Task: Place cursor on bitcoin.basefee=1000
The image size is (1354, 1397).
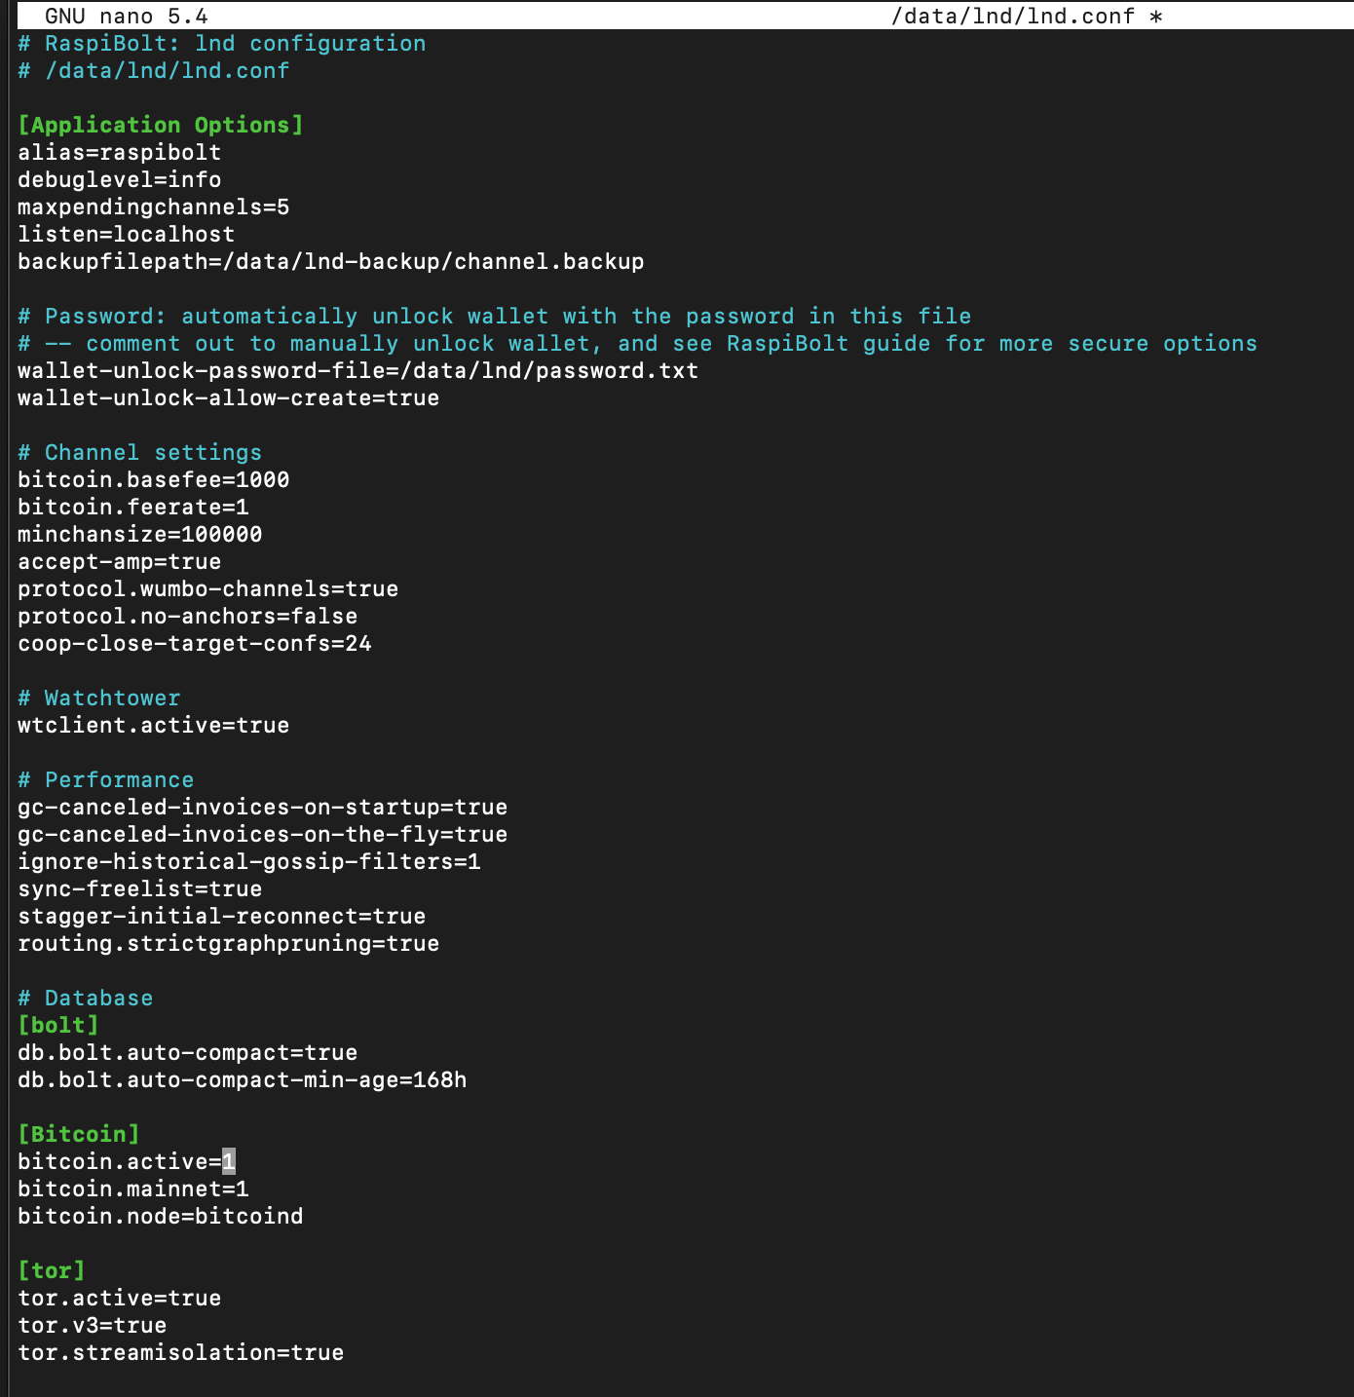Action: click(x=153, y=479)
